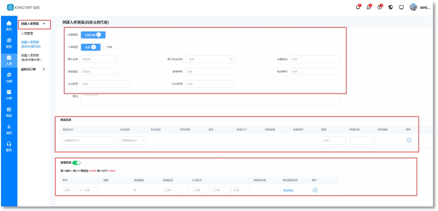The image size is (438, 211).
Task: Click the blue link in 绑定装箱信息 column
Action: 288,190
